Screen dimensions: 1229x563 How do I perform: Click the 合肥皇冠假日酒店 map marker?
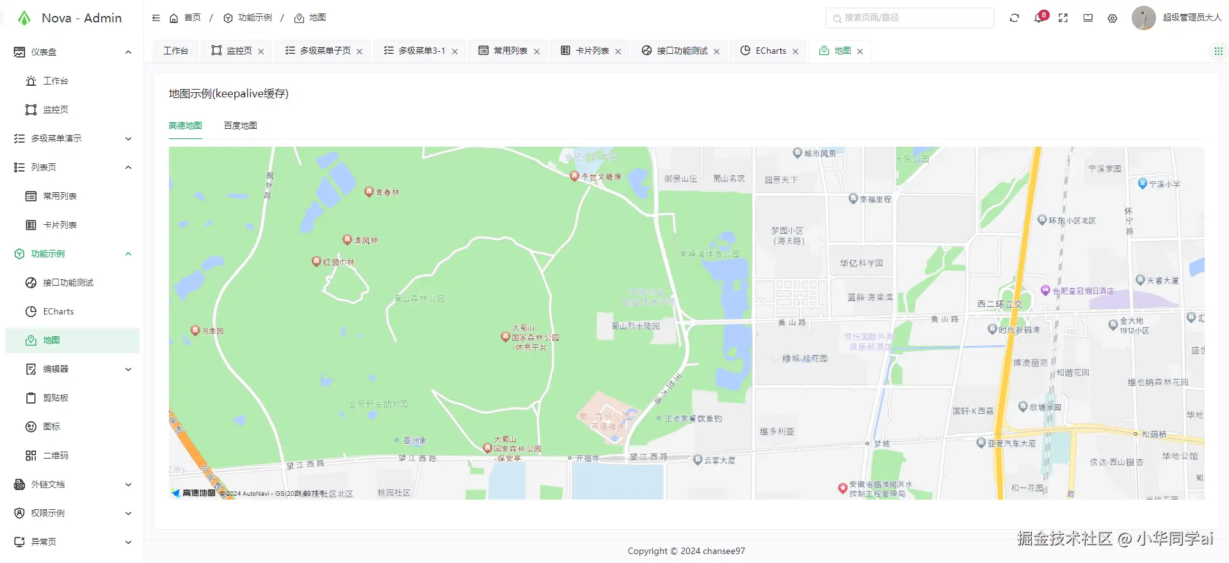pos(1045,290)
